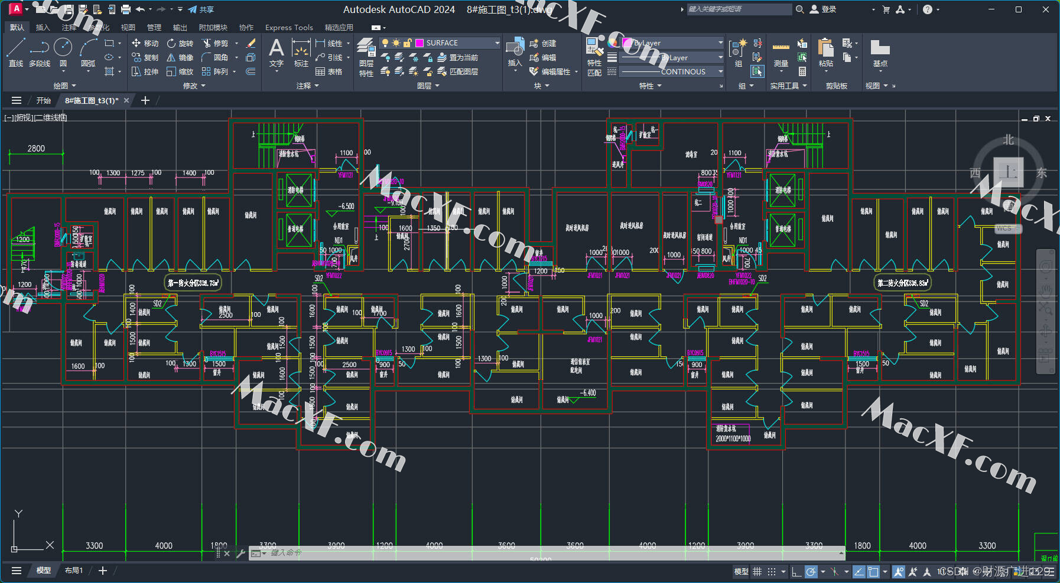Open the ByLayer lineweight dropdown
This screenshot has width=1060, height=583.
[x=720, y=57]
